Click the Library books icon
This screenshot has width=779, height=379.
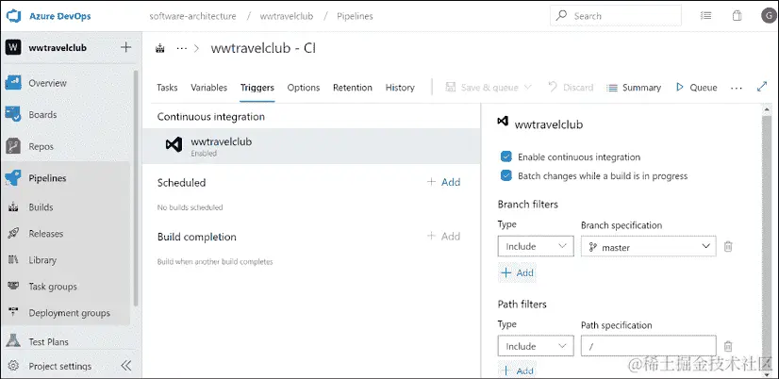pyautogui.click(x=13, y=260)
